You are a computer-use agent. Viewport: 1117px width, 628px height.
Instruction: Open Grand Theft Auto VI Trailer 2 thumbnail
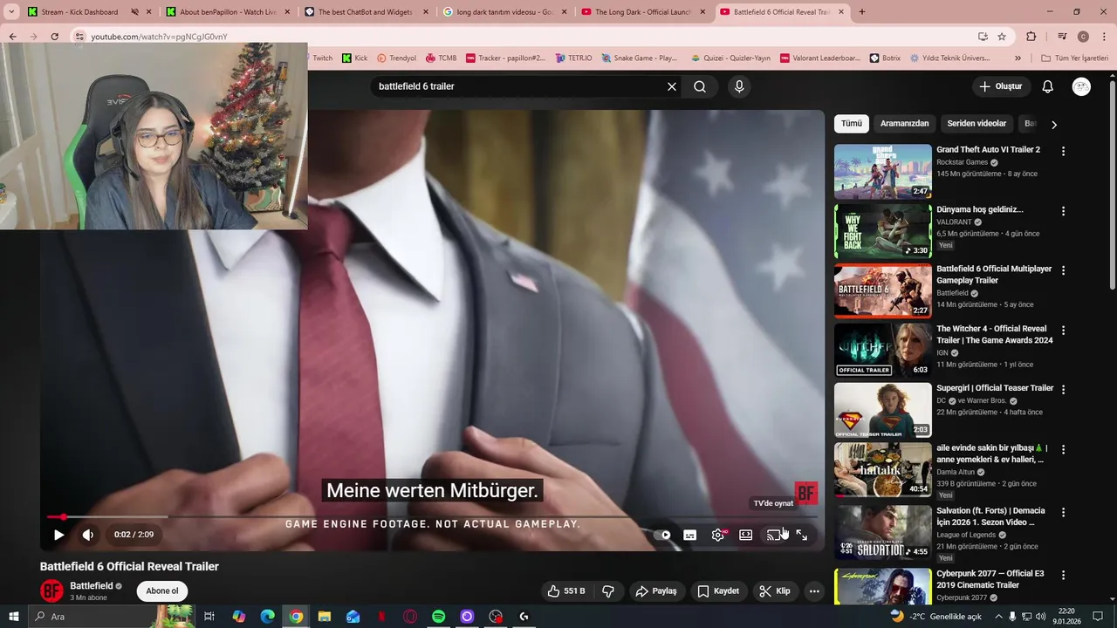pyautogui.click(x=882, y=172)
